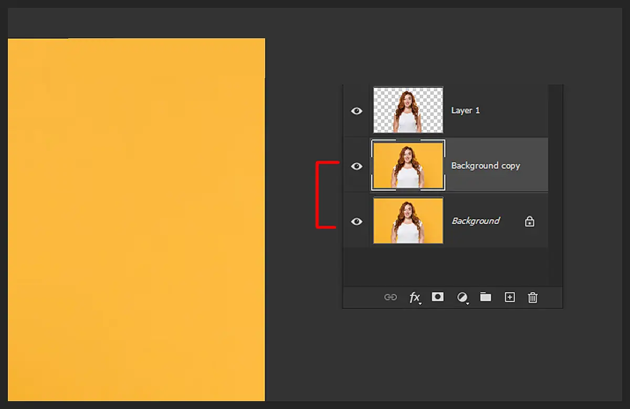Toggle visibility of the Background copy layer
Viewport: 630px width, 409px height.
pos(357,166)
